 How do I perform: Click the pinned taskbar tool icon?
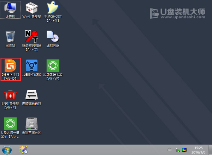click(23, 150)
